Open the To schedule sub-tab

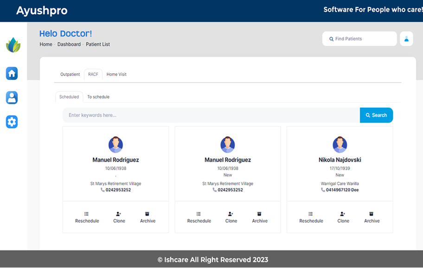(98, 97)
